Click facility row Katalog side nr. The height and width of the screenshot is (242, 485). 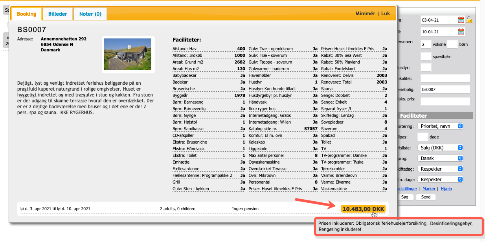pyautogui.click(x=283, y=129)
